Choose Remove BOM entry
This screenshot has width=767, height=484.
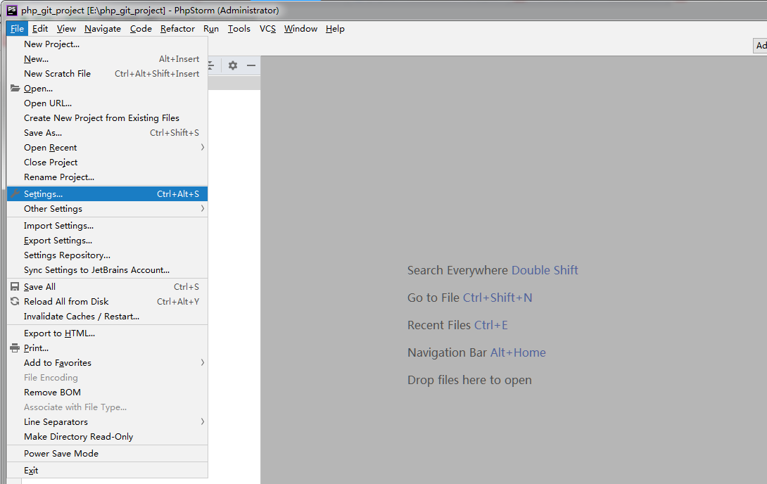[107, 393]
